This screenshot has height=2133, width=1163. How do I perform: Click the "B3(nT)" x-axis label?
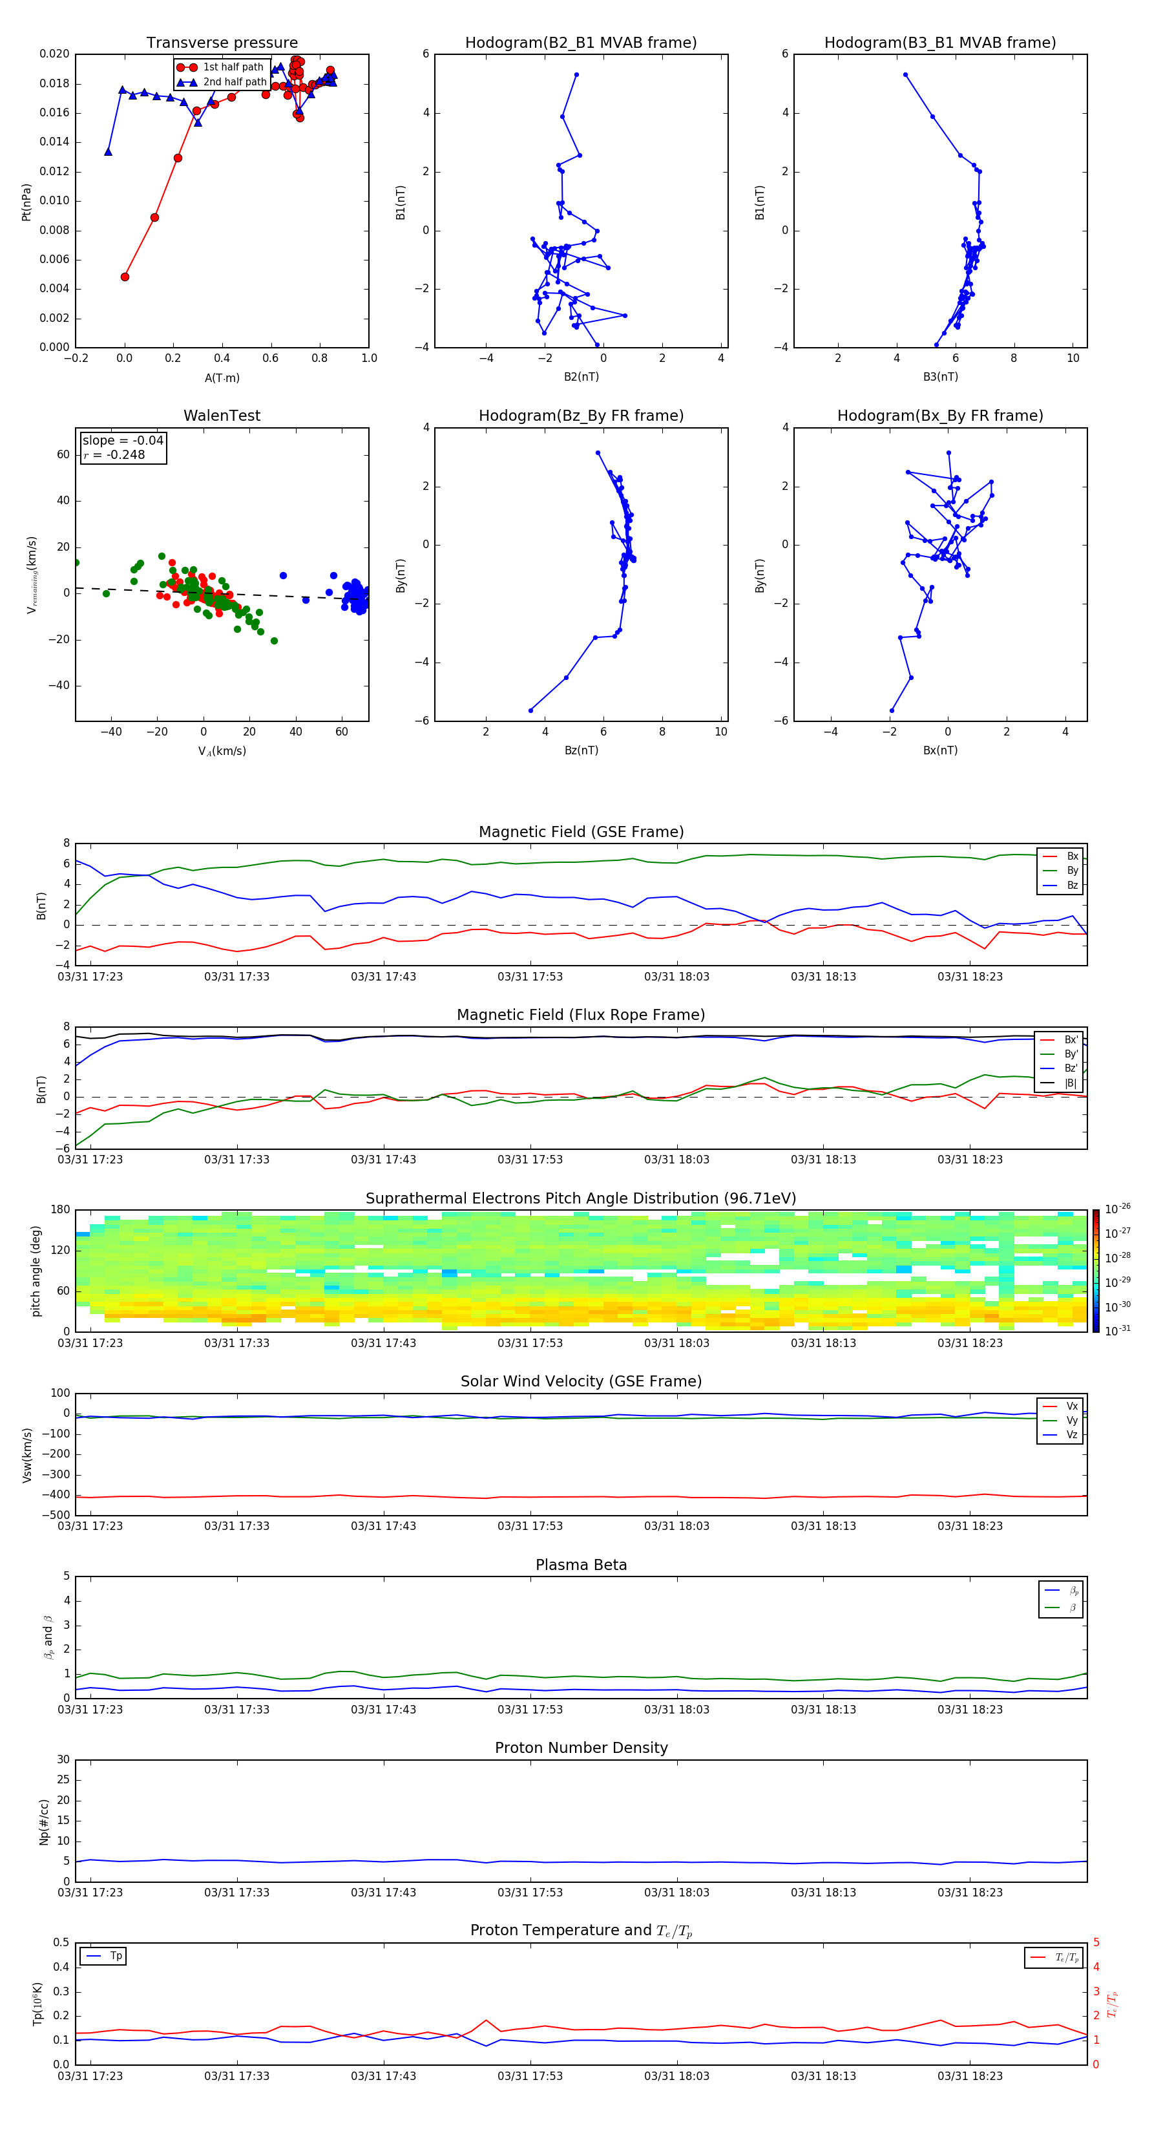(x=940, y=377)
